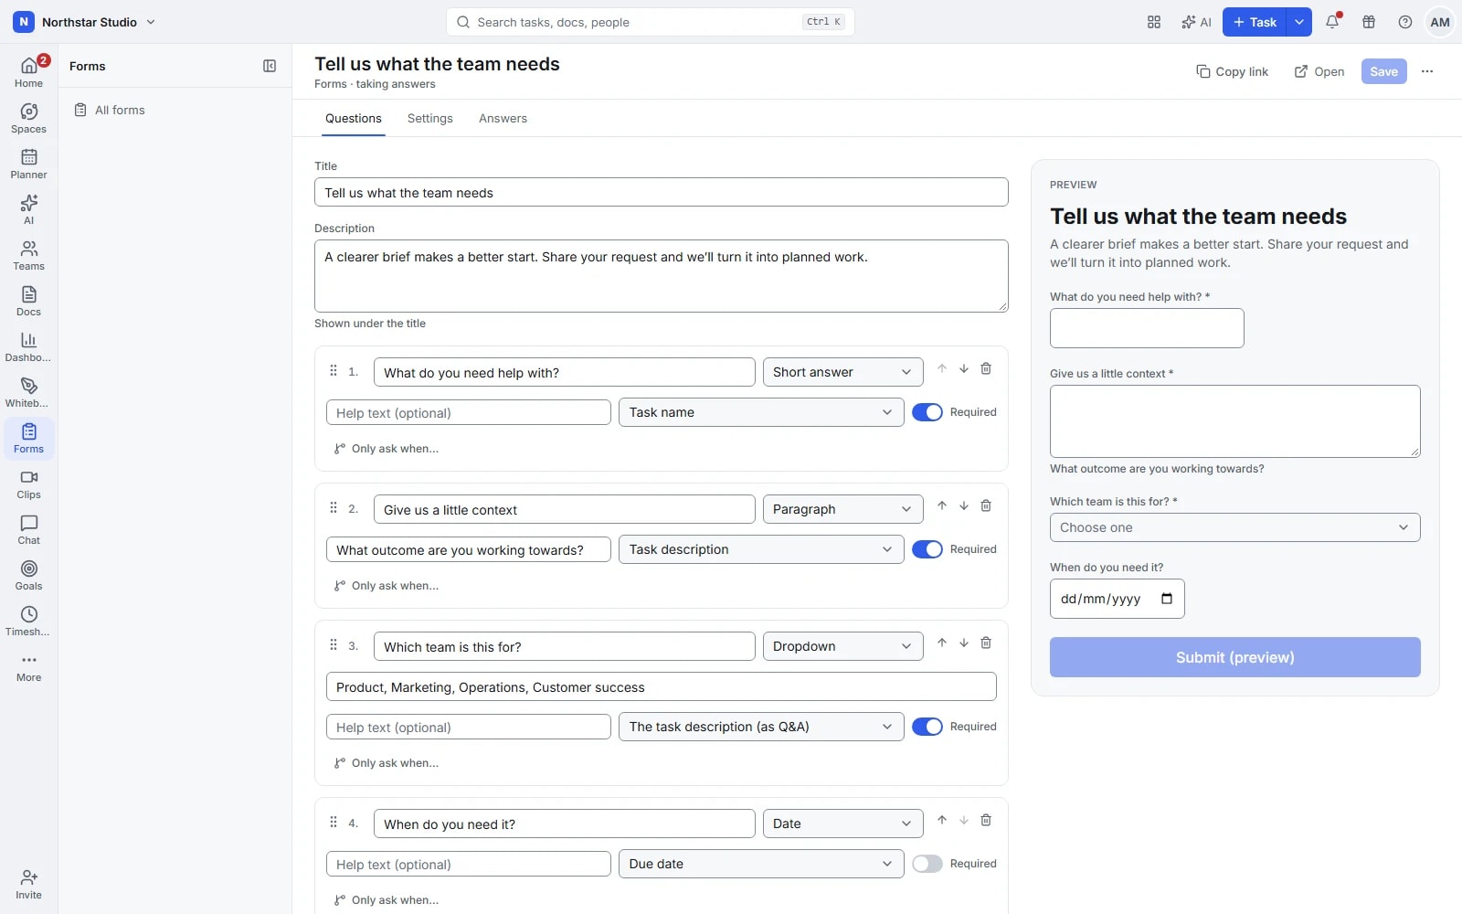Open the help question mark icon
The height and width of the screenshot is (914, 1462).
click(1405, 22)
